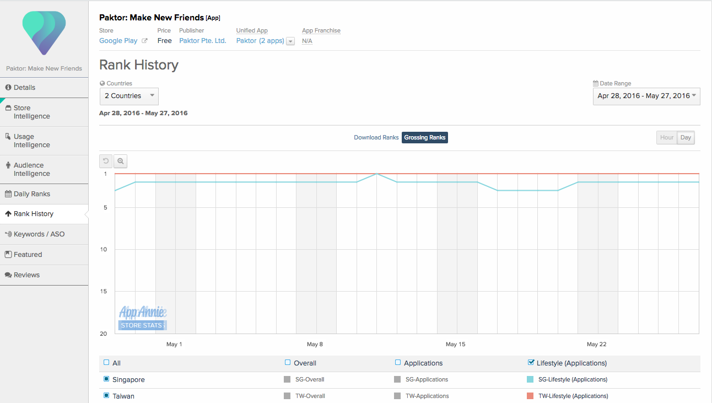712x403 pixels.
Task: Open Keywords / ASO page
Action: click(44, 234)
